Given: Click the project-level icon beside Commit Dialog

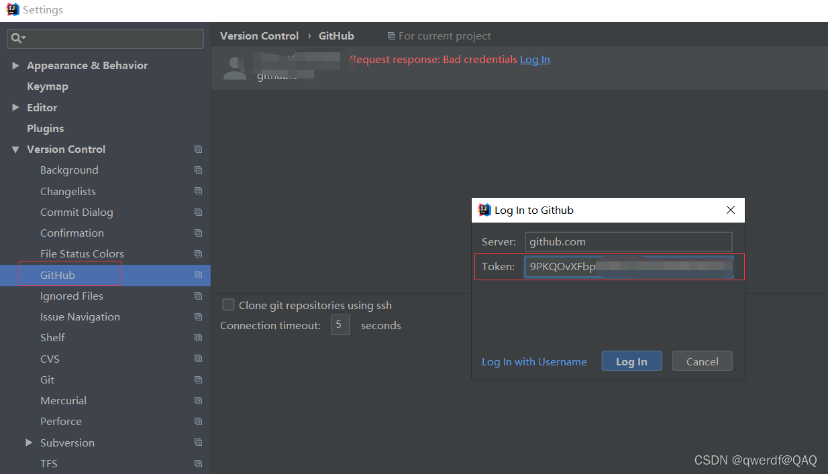Looking at the screenshot, I should [198, 213].
